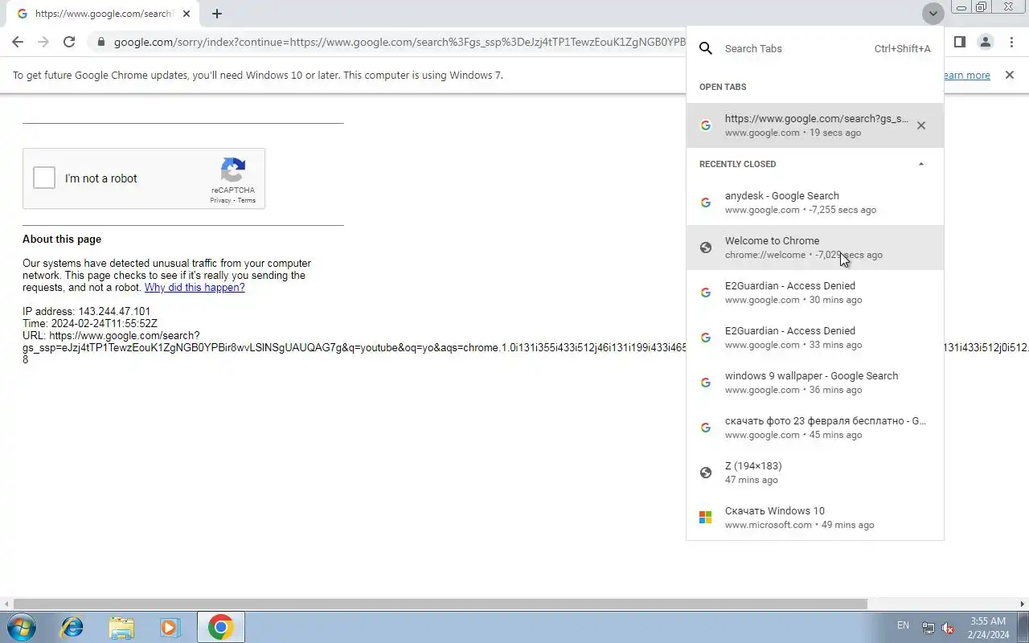Open Chrome side panel

coord(959,42)
